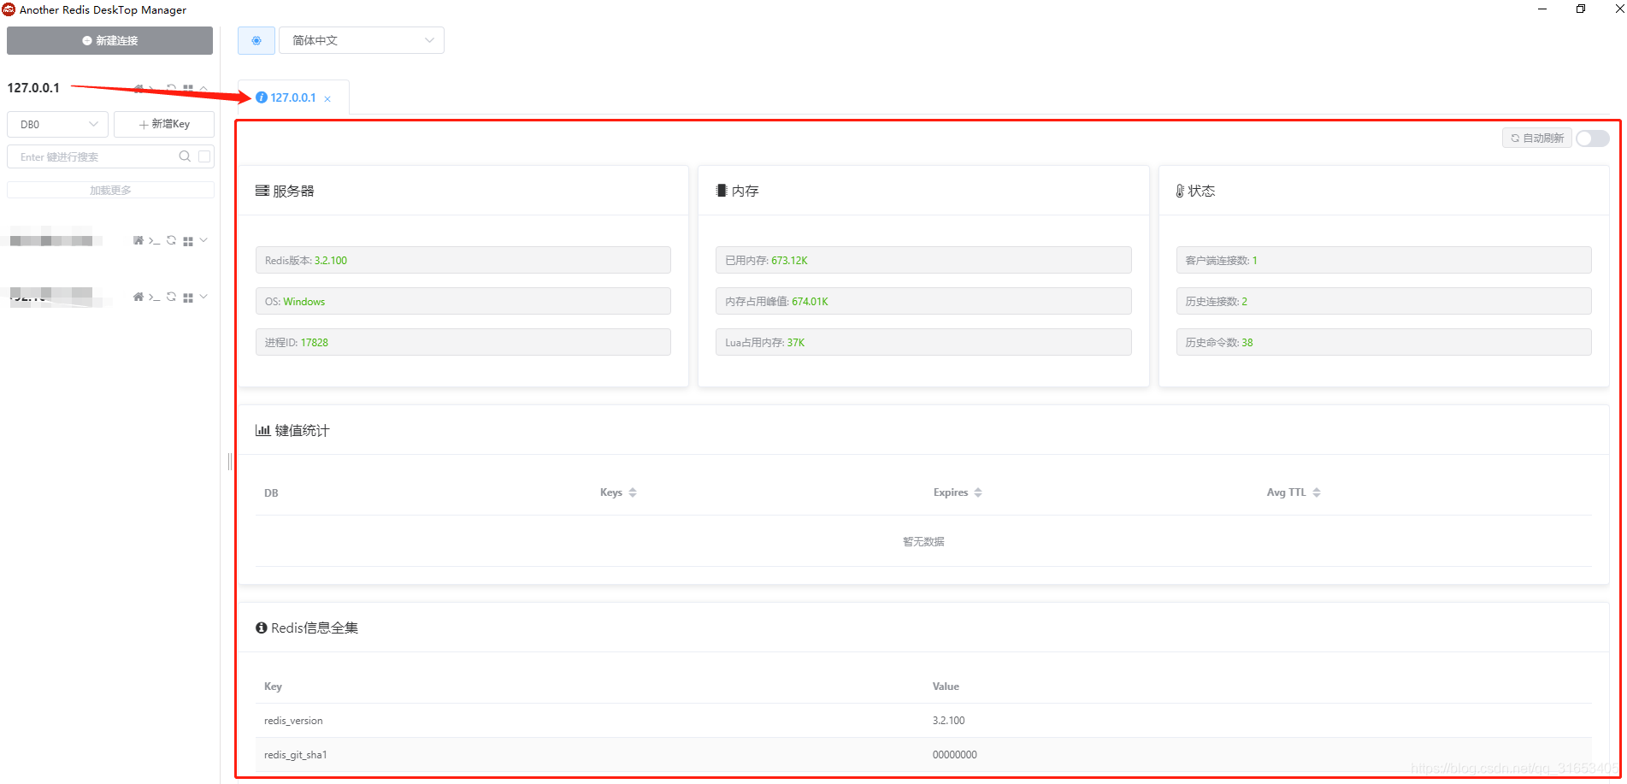Refresh the 127.0.0.1 connection
1627x784 pixels.
click(x=172, y=88)
